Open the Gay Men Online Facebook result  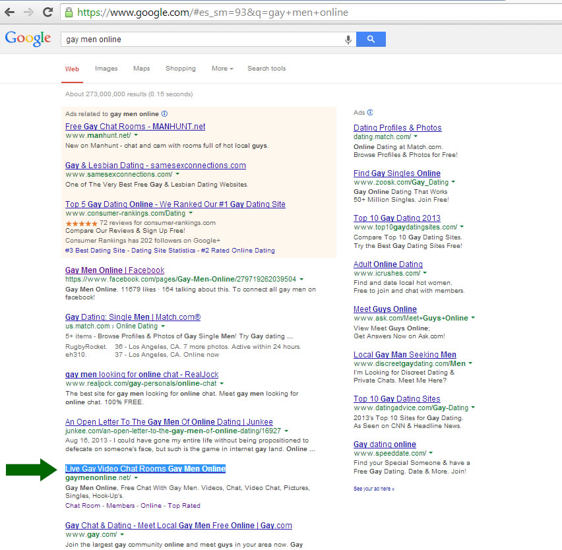tap(115, 270)
